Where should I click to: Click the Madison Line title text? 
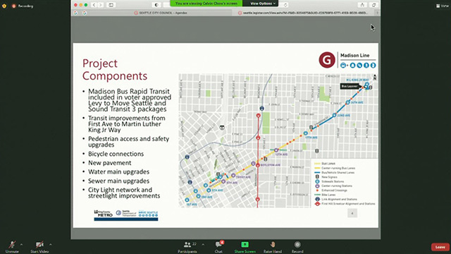pos(354,55)
